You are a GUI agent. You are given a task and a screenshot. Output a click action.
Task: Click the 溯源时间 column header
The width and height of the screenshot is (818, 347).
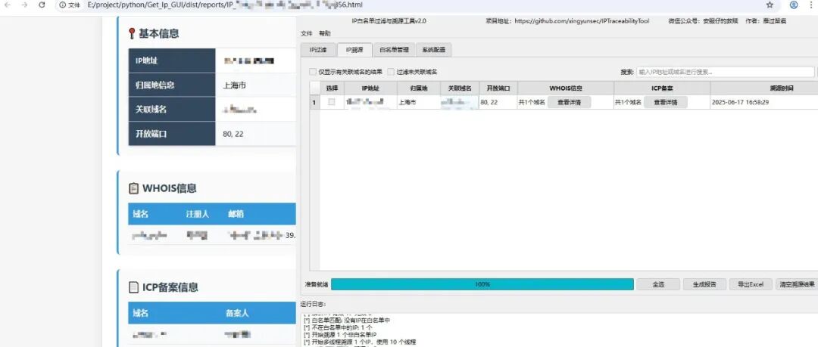pos(764,88)
